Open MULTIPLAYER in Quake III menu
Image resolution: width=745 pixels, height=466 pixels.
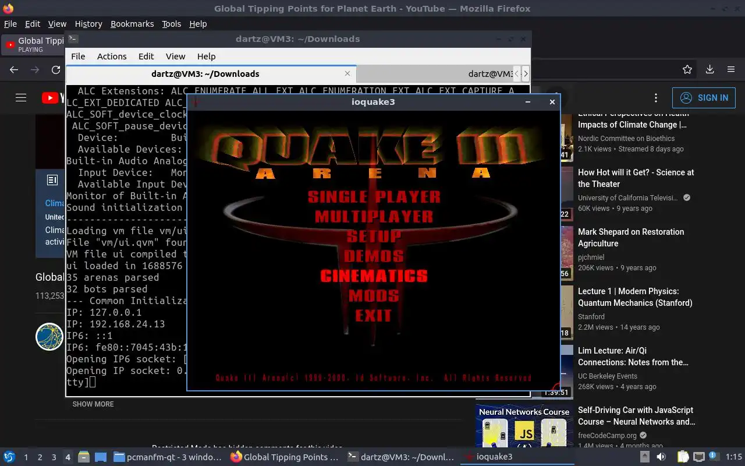coord(374,216)
